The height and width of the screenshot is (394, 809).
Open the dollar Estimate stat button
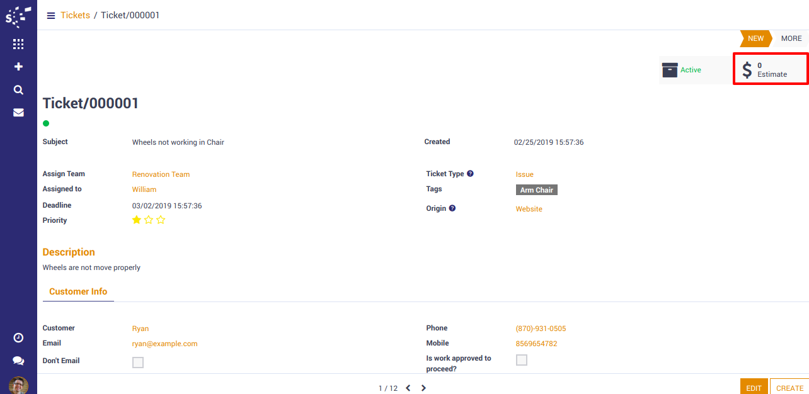(771, 70)
